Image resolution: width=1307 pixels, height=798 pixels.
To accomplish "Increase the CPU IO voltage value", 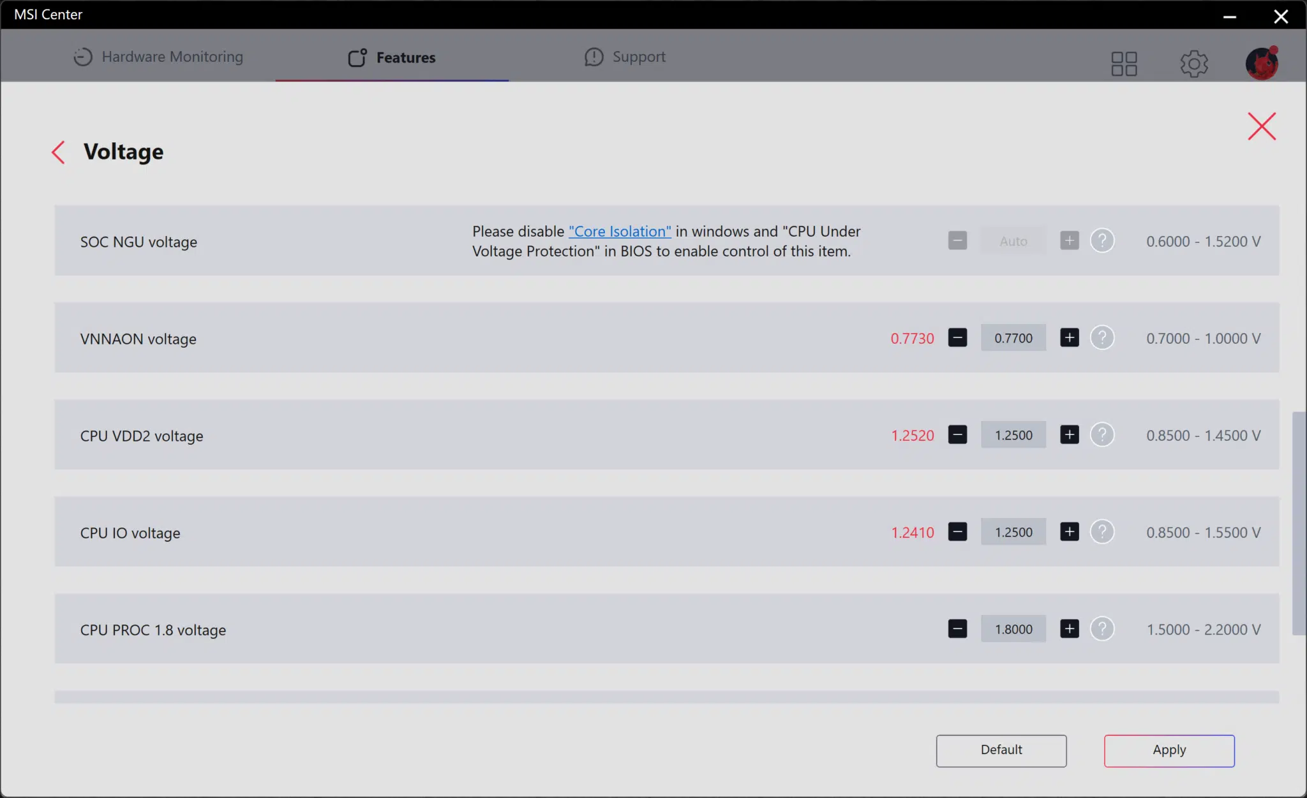I will click(1070, 531).
